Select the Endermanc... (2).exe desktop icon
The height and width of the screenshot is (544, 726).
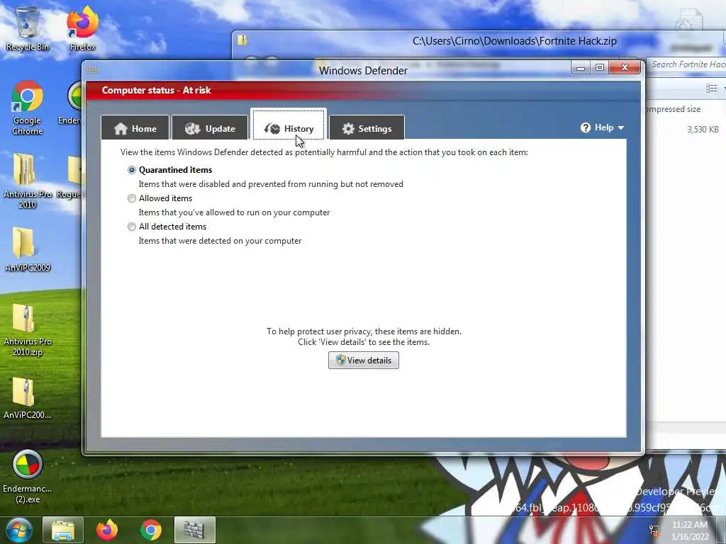(28, 477)
